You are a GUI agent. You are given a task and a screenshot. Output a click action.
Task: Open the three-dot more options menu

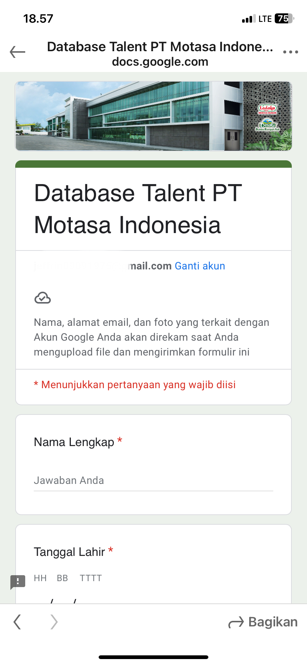290,52
